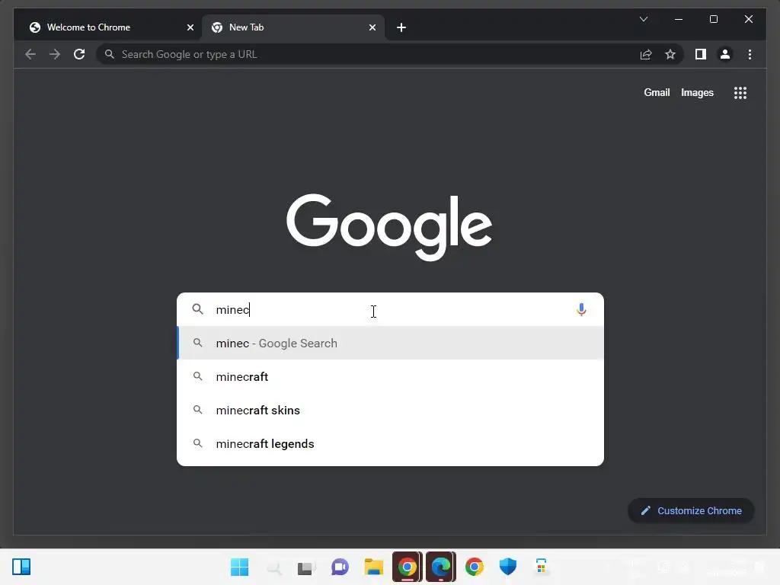Image resolution: width=780 pixels, height=585 pixels.
Task: Click the forward navigation arrow
Action: [55, 54]
